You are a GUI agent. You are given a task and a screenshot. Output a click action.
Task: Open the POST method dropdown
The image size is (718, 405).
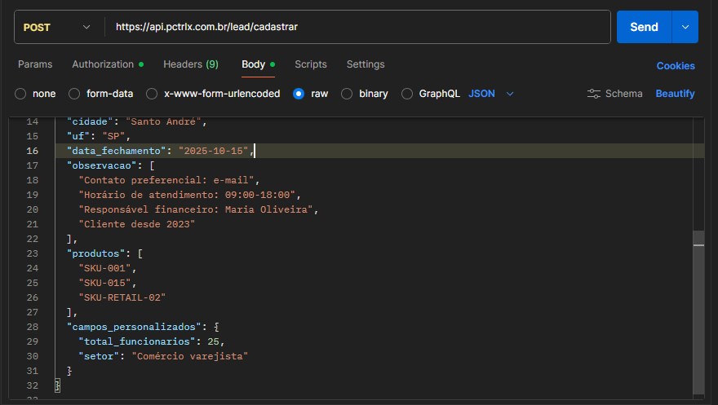(x=57, y=27)
